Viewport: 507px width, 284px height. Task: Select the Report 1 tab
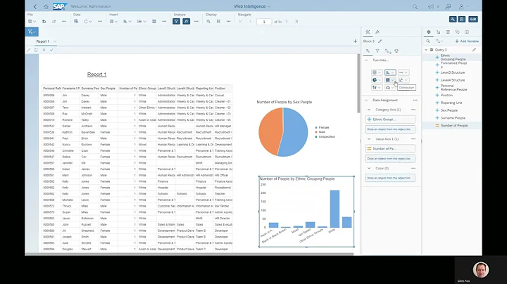(43, 41)
